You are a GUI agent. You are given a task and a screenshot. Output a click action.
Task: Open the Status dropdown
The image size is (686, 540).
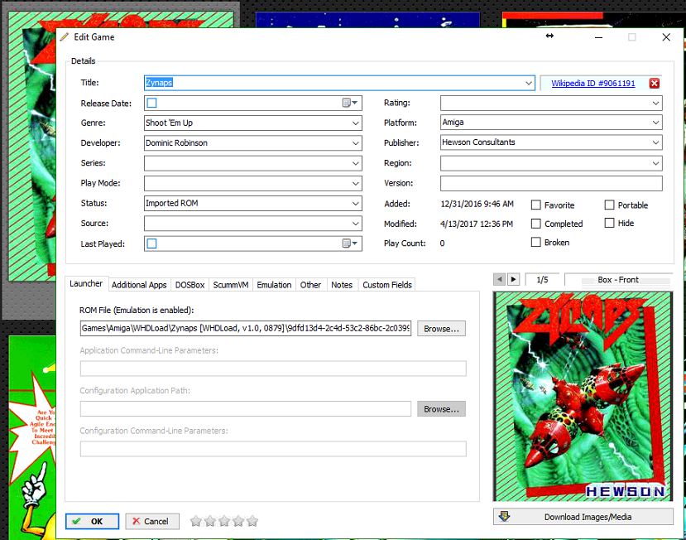click(356, 204)
